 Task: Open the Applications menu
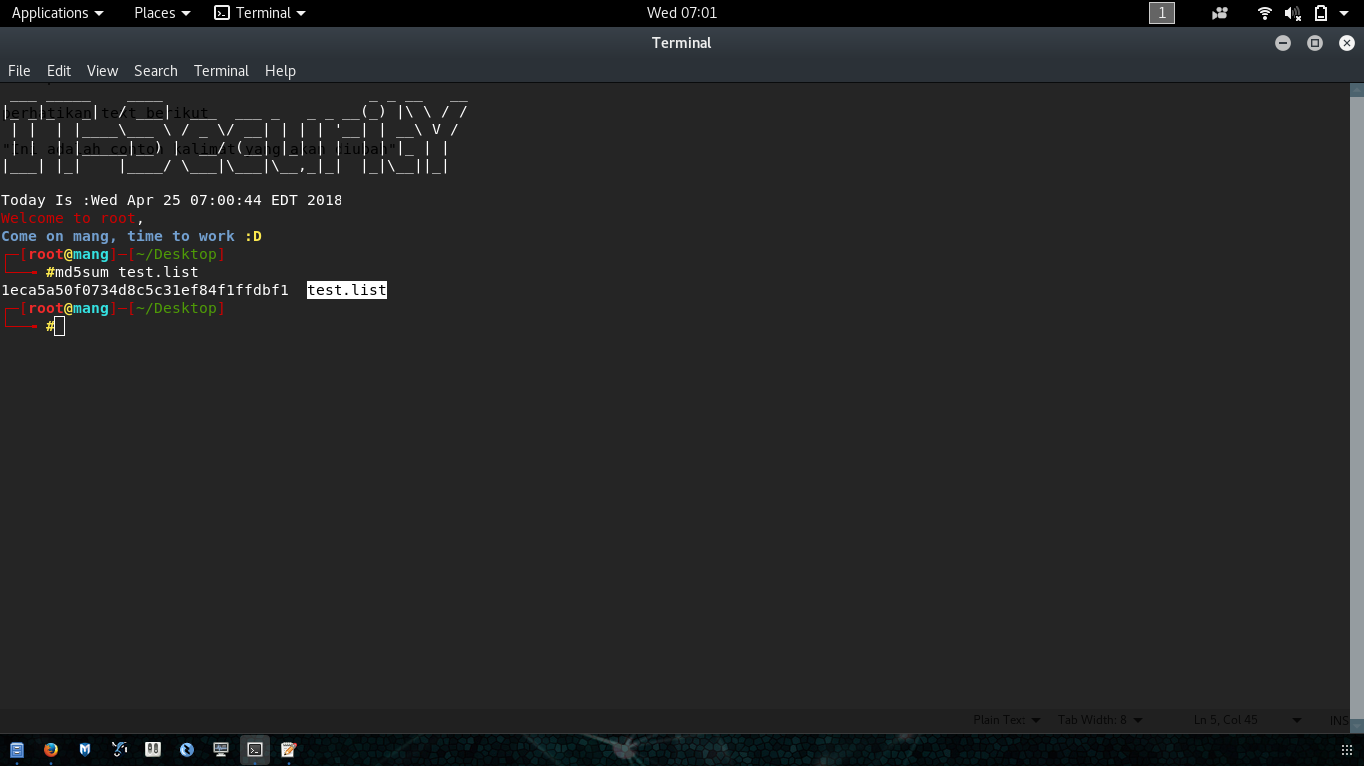coord(52,13)
